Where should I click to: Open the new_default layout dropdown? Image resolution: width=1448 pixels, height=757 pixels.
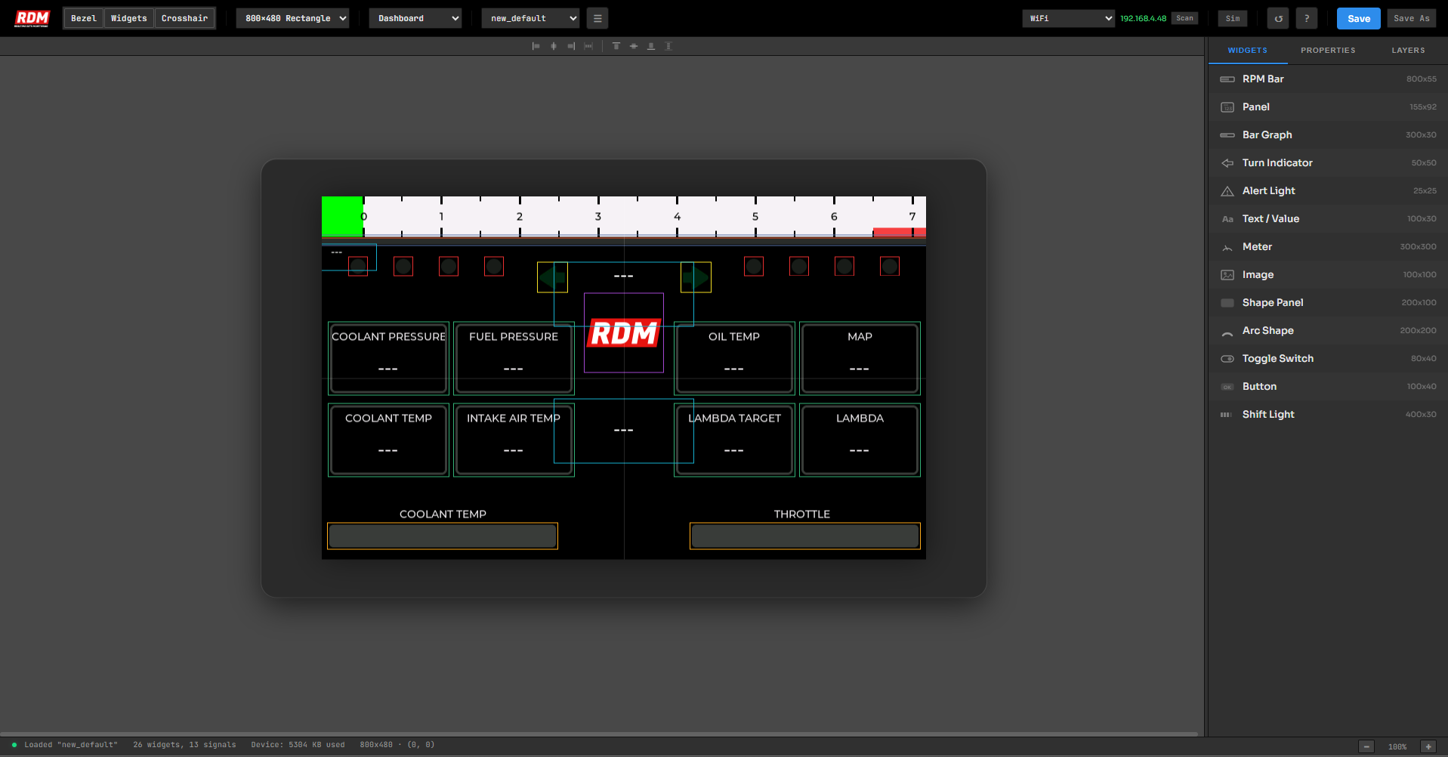point(530,18)
